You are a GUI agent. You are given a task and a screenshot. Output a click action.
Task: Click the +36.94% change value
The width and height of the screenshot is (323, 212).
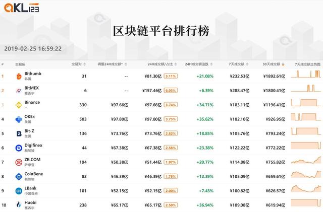click(x=205, y=205)
